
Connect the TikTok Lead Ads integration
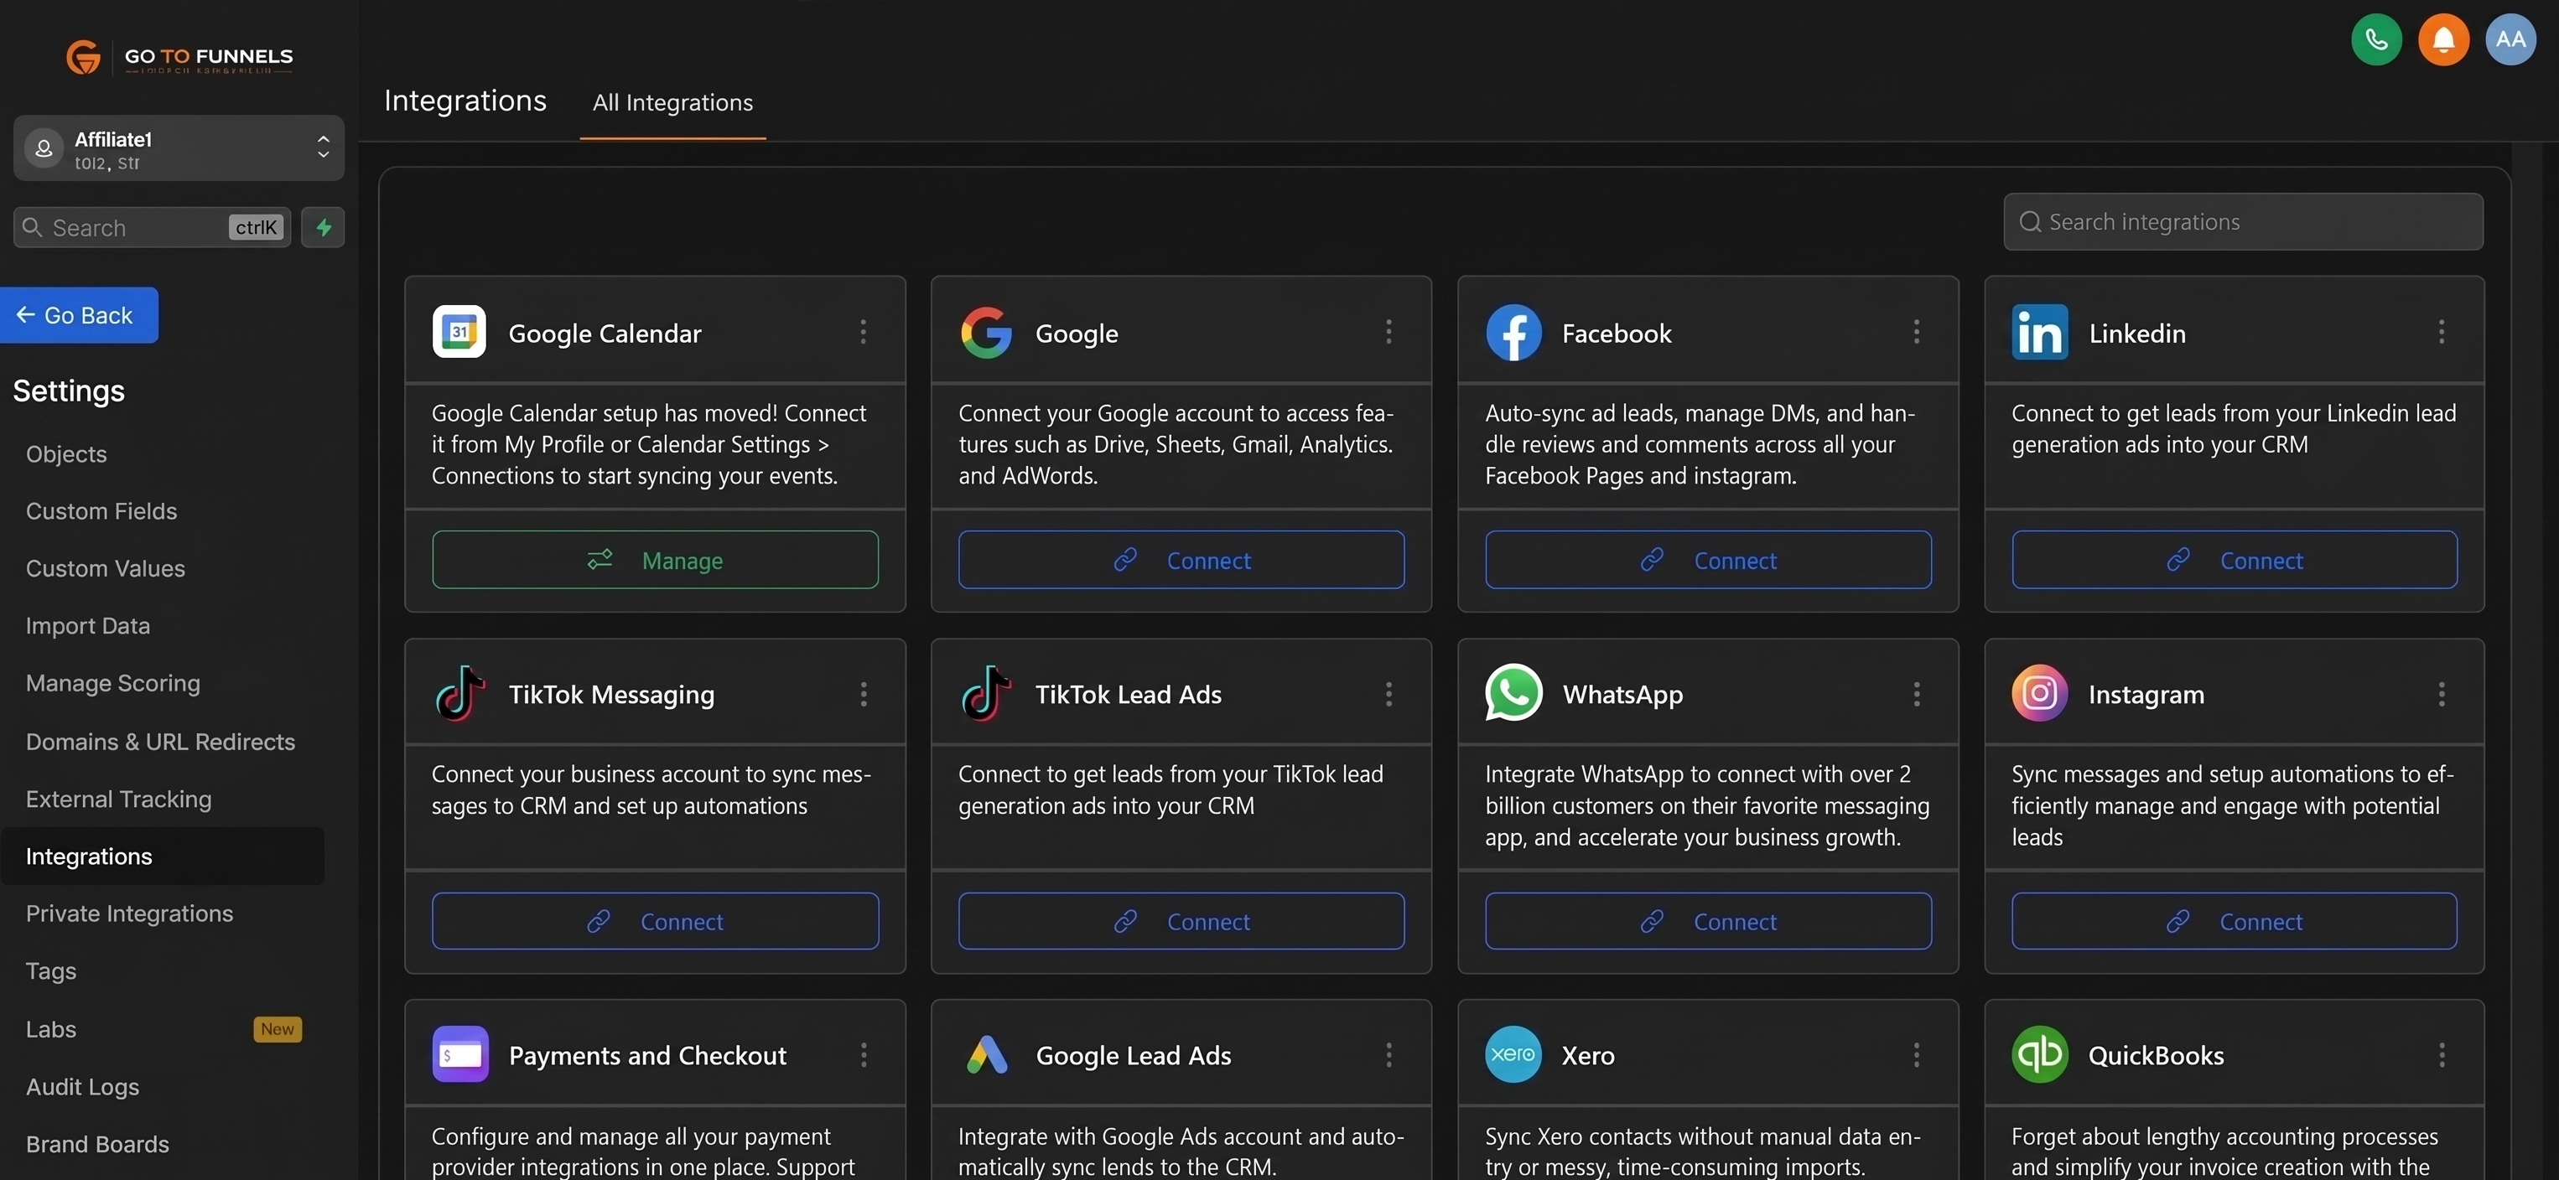pos(1181,921)
